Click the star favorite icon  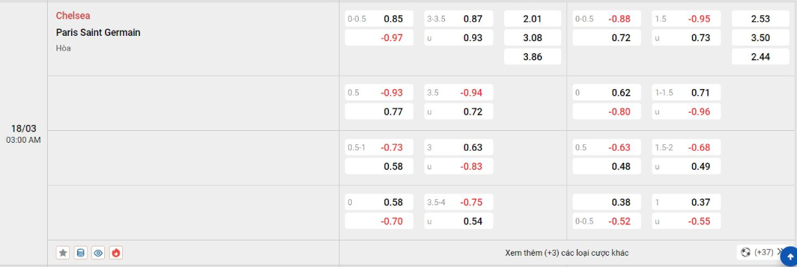click(63, 252)
